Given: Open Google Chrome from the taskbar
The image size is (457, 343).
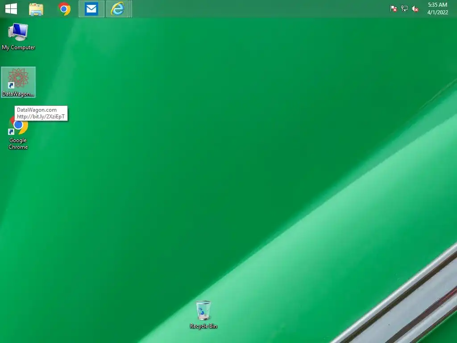Looking at the screenshot, I should coord(64,9).
